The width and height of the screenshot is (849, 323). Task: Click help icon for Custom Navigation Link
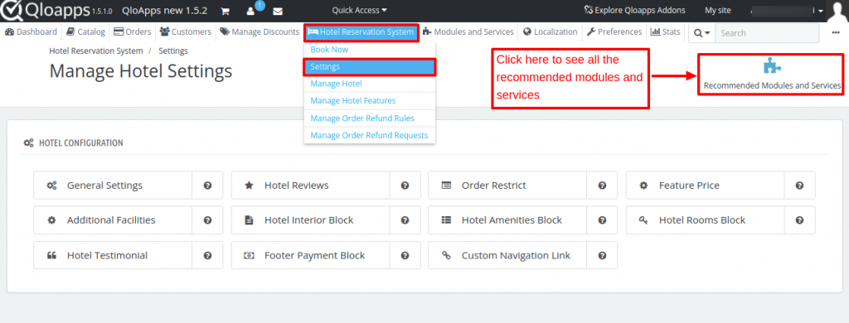602,255
